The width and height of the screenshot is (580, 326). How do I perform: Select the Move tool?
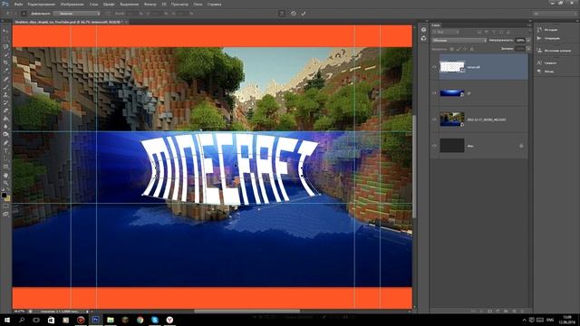[x=5, y=31]
